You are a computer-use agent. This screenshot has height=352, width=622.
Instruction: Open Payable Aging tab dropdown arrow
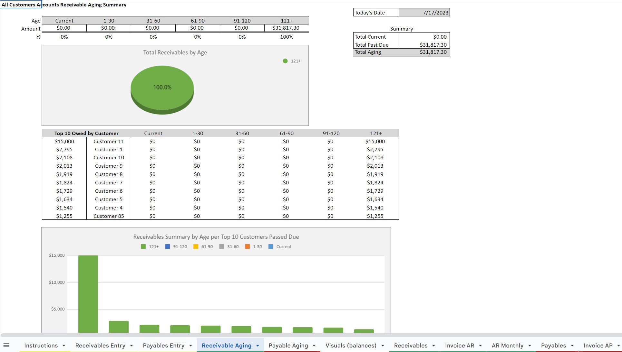[314, 346]
